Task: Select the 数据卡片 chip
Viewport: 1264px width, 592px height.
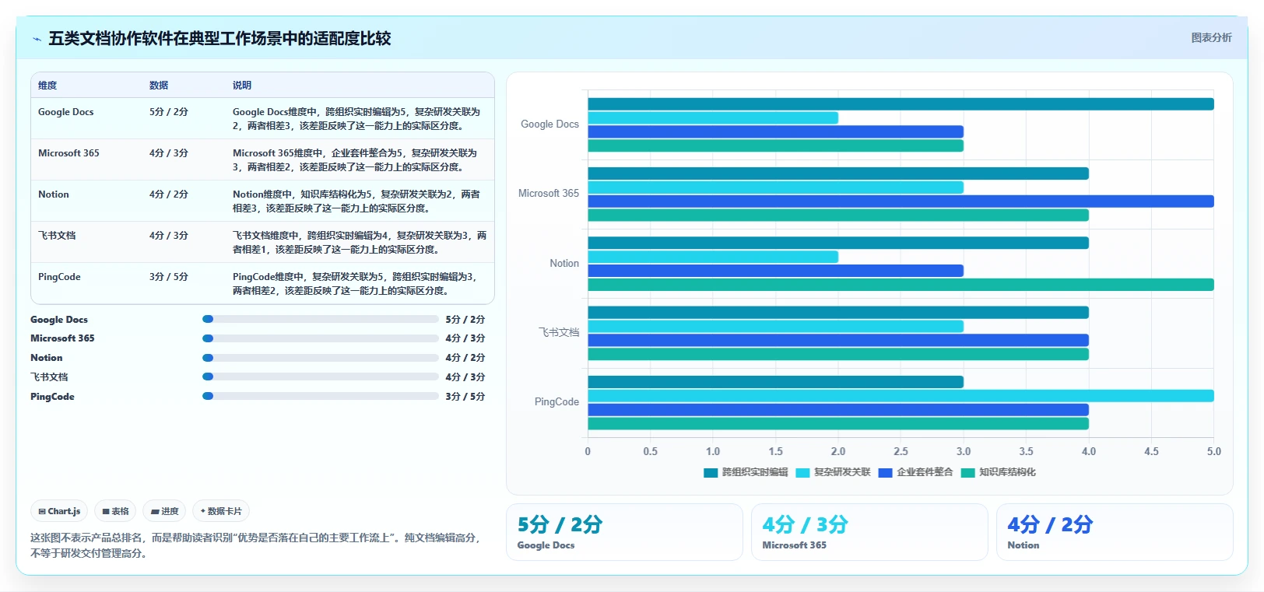Action: [x=221, y=511]
